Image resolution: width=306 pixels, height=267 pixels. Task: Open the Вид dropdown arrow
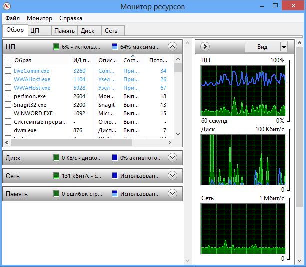(284, 47)
